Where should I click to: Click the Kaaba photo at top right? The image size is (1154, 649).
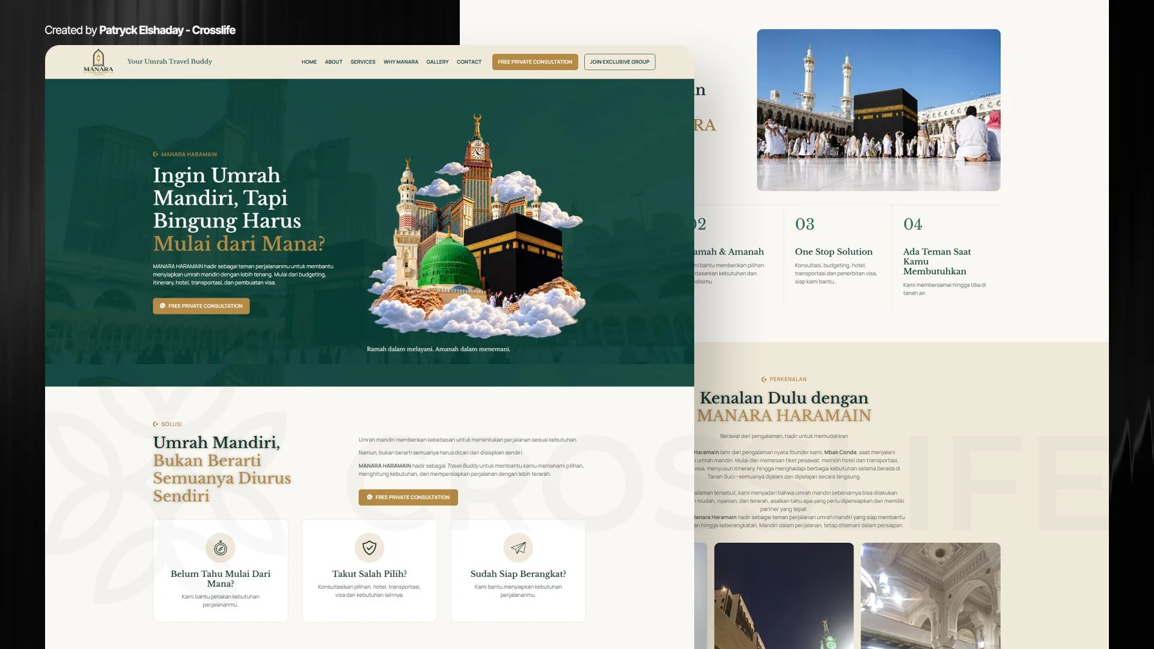pos(879,110)
